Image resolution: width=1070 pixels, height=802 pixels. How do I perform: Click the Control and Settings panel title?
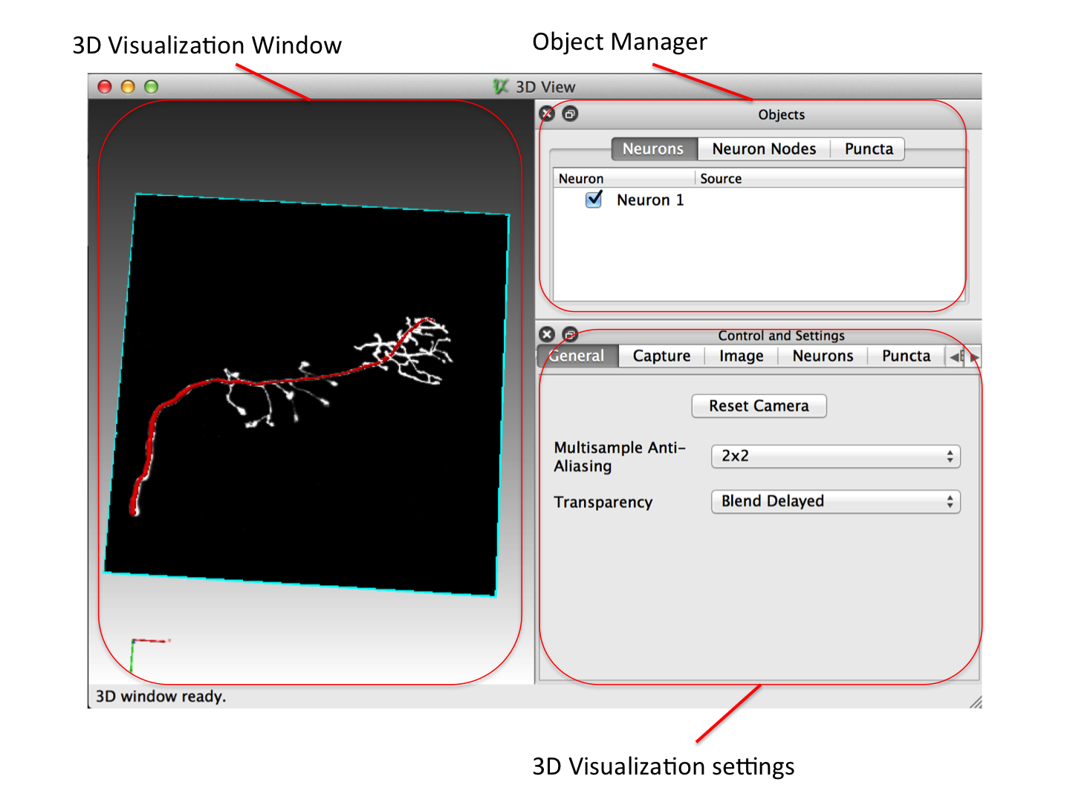click(781, 336)
